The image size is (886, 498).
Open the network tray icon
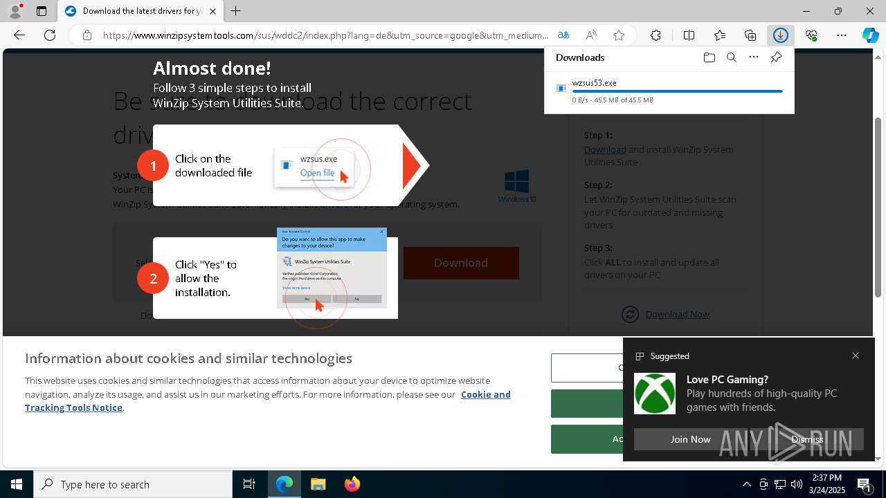(x=780, y=484)
